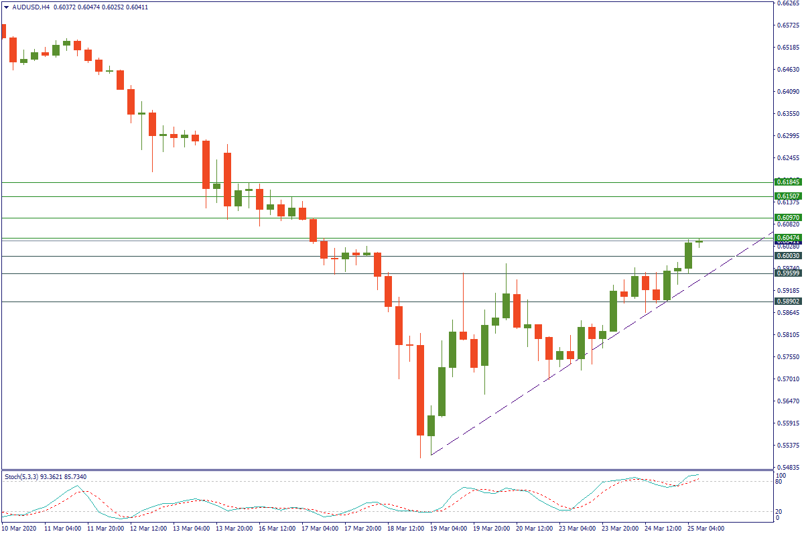Viewport: 804px width, 536px height.
Task: Click the latest small green candlestick
Action: point(699,242)
